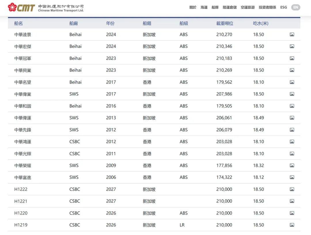Image resolution: width=311 pixels, height=235 pixels.
Task: Open photo icon for 中華富進 row
Action: (292, 177)
